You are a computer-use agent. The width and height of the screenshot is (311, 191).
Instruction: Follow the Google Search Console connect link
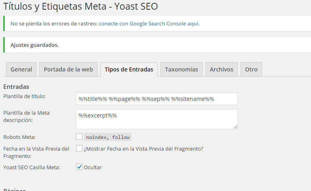pyautogui.click(x=149, y=23)
